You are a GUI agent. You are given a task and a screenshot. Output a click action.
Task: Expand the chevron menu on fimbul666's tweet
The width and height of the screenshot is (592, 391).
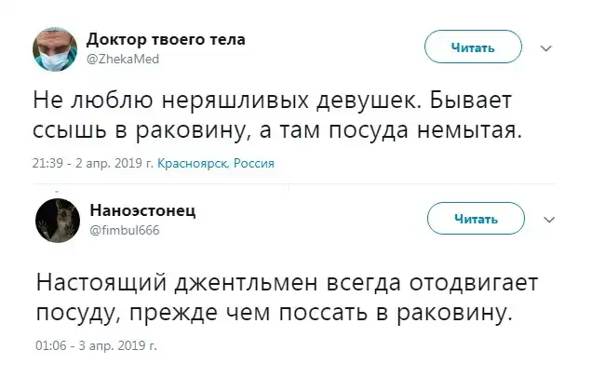(546, 220)
